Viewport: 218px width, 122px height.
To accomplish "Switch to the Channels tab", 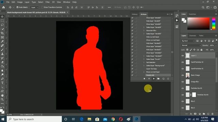I will coord(192,36).
